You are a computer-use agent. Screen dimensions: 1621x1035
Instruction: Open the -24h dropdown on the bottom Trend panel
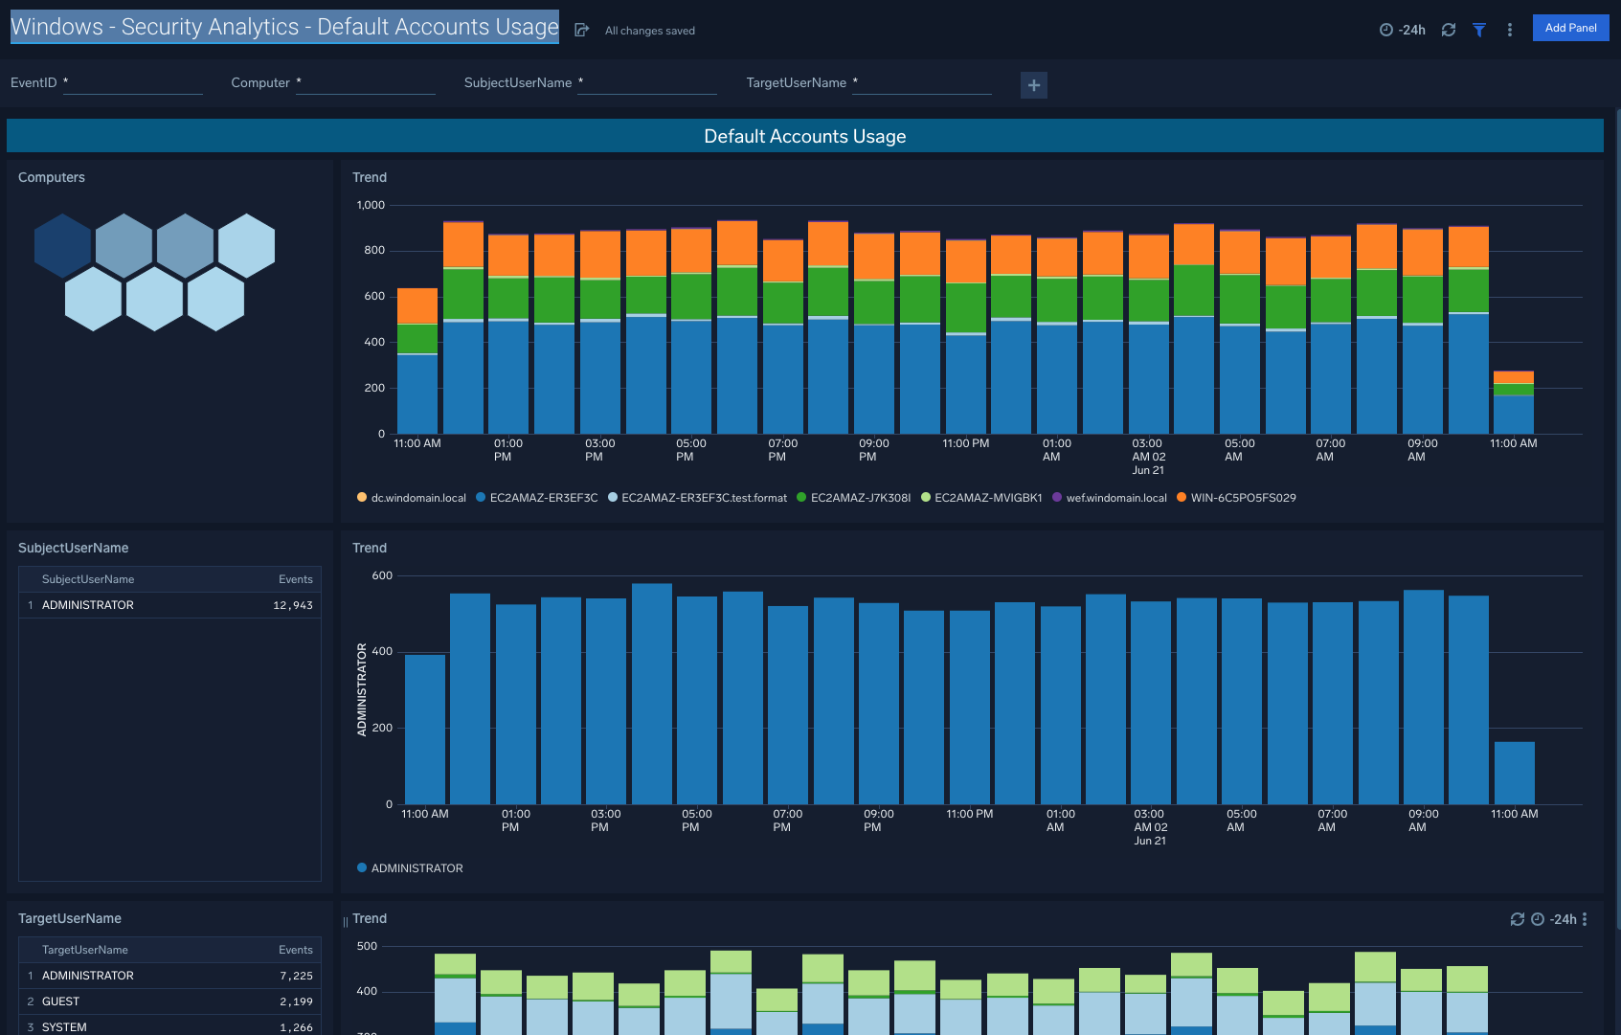(x=1561, y=918)
